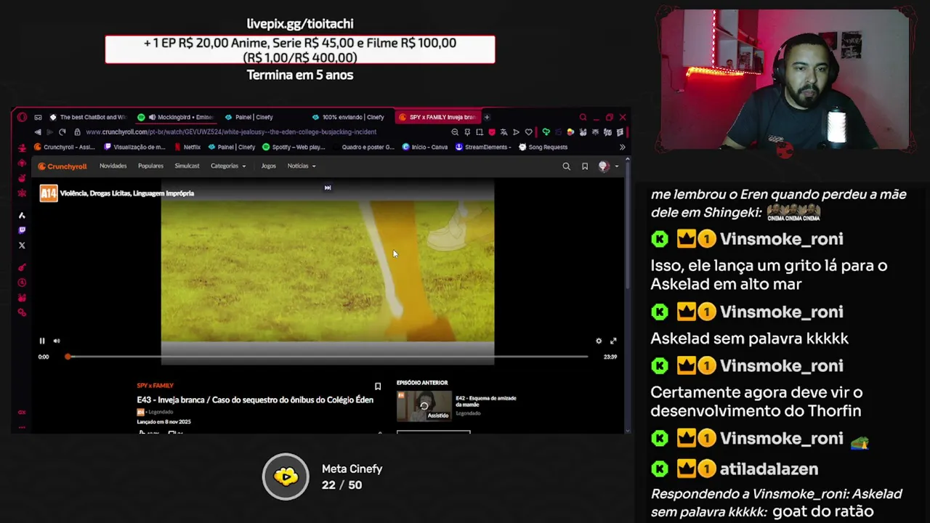This screenshot has height=523, width=930.
Task: Open Jogos in Crunchyroll navigation
Action: 269,166
